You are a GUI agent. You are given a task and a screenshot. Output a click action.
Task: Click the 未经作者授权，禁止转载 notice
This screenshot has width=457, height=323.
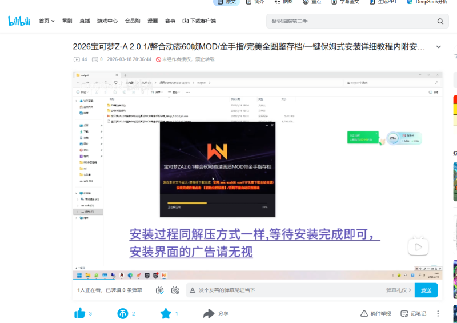tap(188, 59)
